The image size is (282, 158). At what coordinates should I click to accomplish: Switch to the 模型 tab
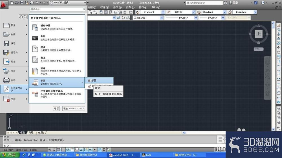click(23, 132)
